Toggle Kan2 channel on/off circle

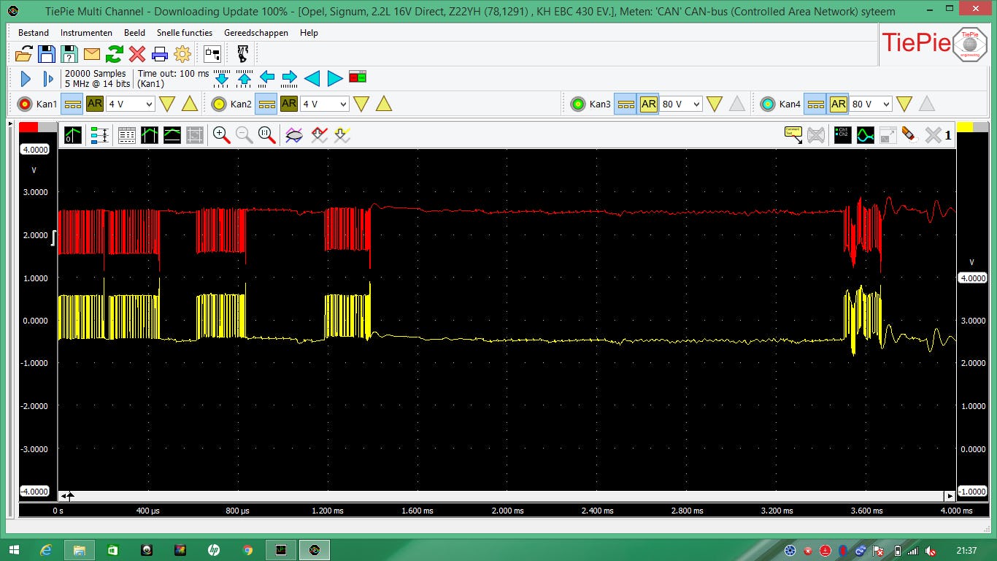(x=219, y=104)
